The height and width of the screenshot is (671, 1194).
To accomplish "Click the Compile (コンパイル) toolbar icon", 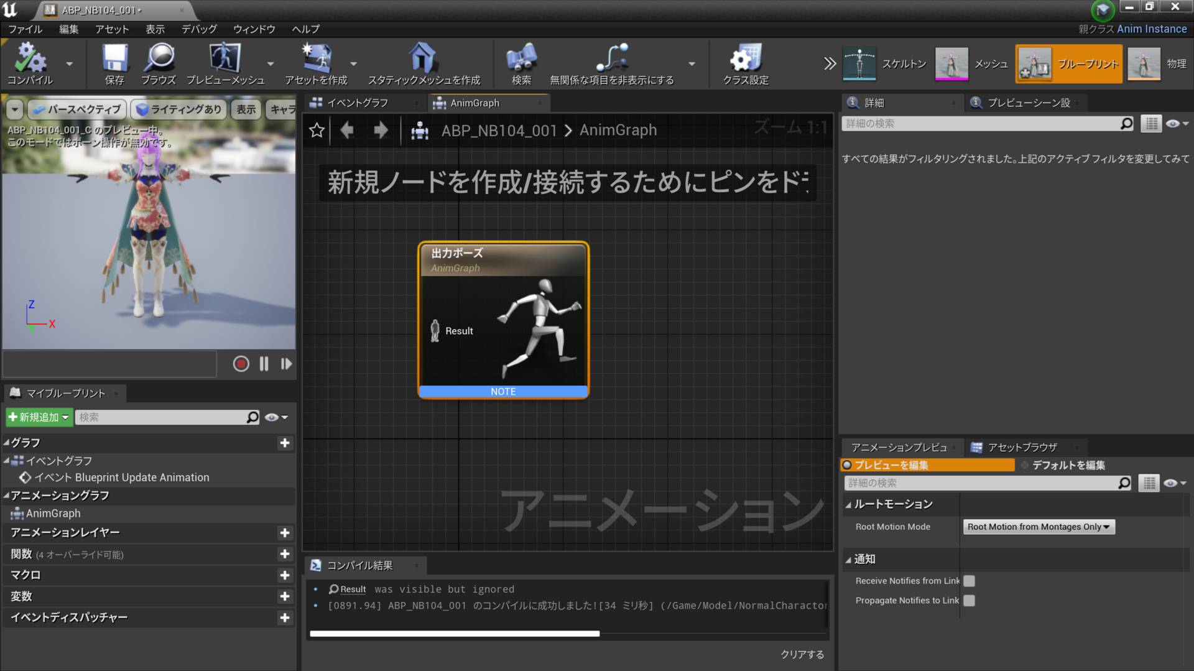I will [30, 63].
